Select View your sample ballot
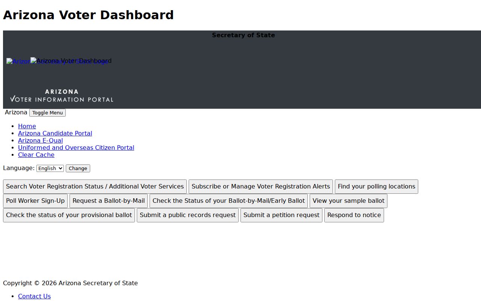 pyautogui.click(x=348, y=201)
